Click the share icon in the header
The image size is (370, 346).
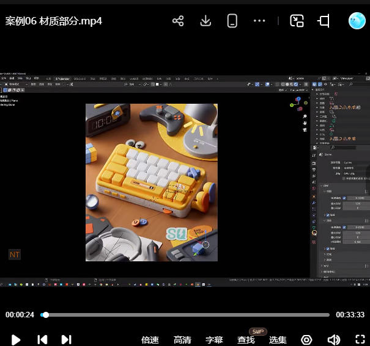click(178, 21)
